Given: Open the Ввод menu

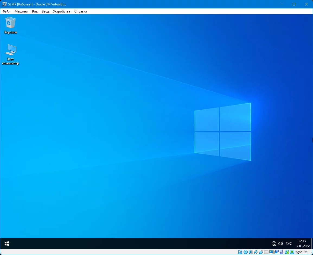Looking at the screenshot, I should (x=45, y=11).
